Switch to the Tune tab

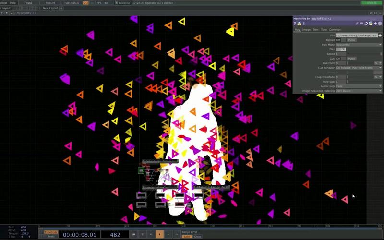click(x=324, y=30)
